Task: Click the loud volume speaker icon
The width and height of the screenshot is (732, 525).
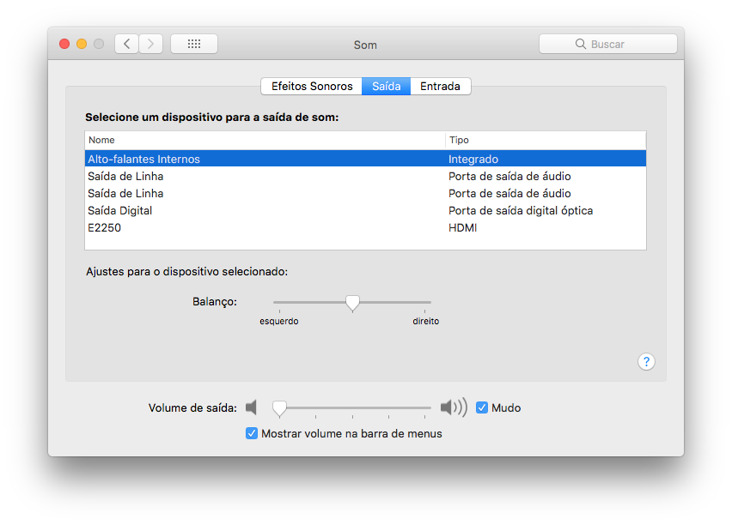Action: (x=454, y=407)
